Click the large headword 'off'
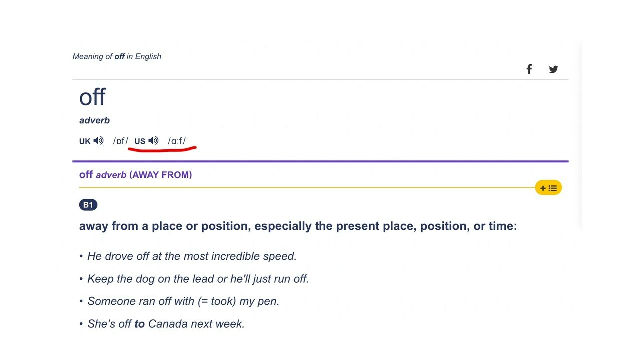 coord(92,97)
